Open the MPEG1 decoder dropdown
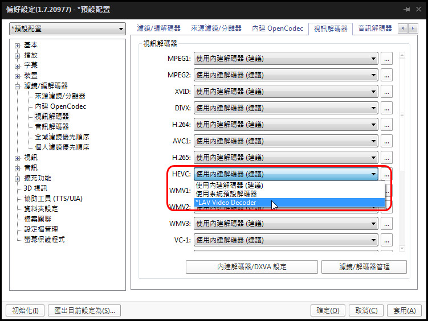 286,59
